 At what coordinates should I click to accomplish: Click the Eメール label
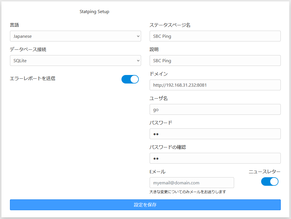157,172
